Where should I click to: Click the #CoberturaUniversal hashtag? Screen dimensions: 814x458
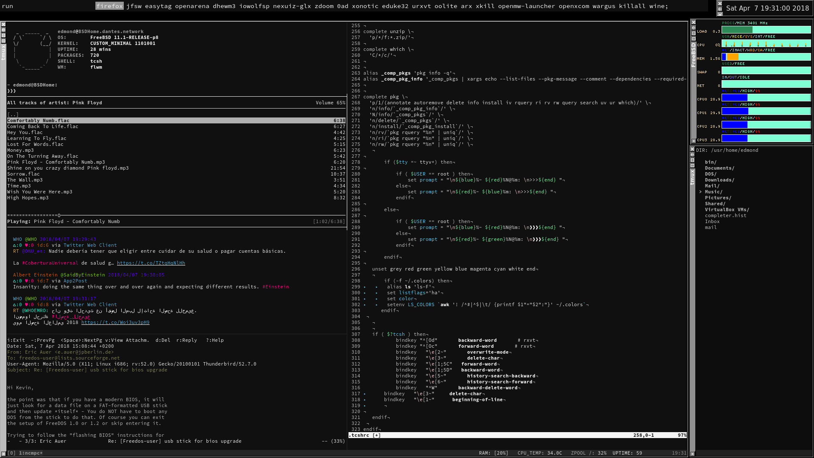click(x=50, y=263)
